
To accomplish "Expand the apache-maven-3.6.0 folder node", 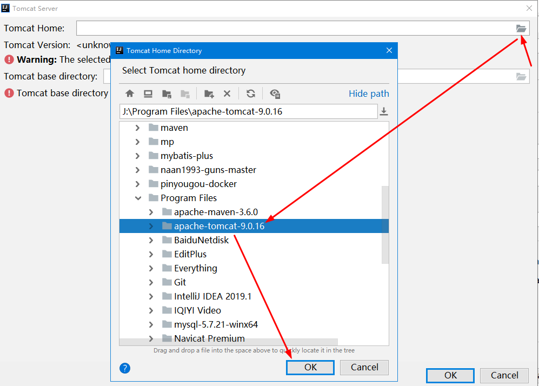I will (151, 212).
